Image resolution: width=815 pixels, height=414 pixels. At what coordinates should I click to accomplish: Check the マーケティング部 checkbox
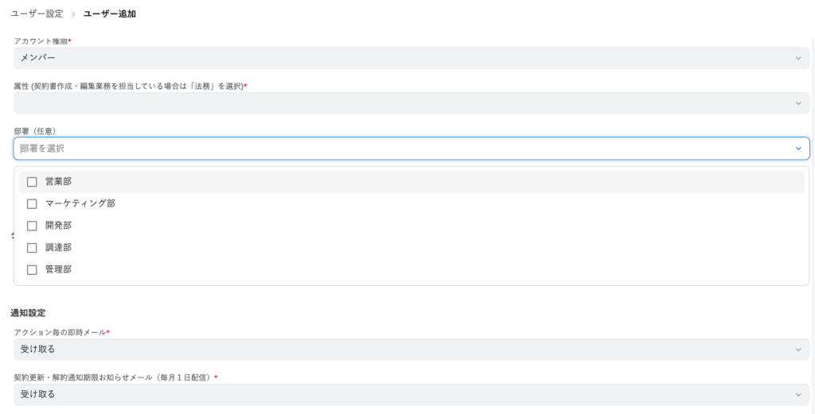click(x=32, y=203)
